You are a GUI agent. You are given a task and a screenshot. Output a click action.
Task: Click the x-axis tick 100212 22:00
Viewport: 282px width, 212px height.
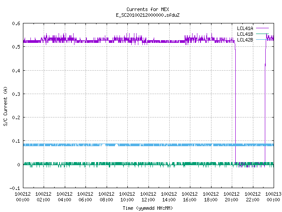[252, 197]
